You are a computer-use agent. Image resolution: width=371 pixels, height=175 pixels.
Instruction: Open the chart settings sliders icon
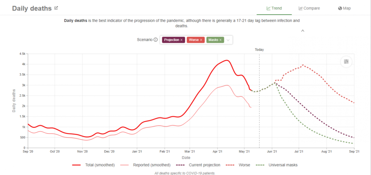[x=346, y=62]
